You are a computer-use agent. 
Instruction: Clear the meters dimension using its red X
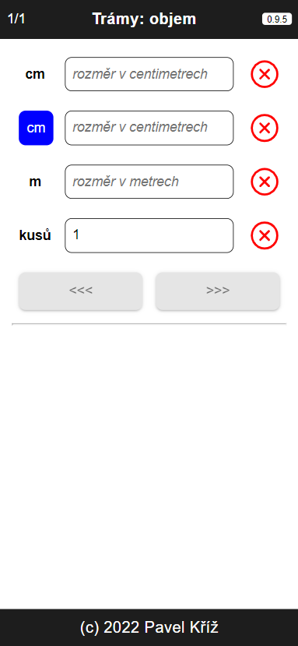265,182
